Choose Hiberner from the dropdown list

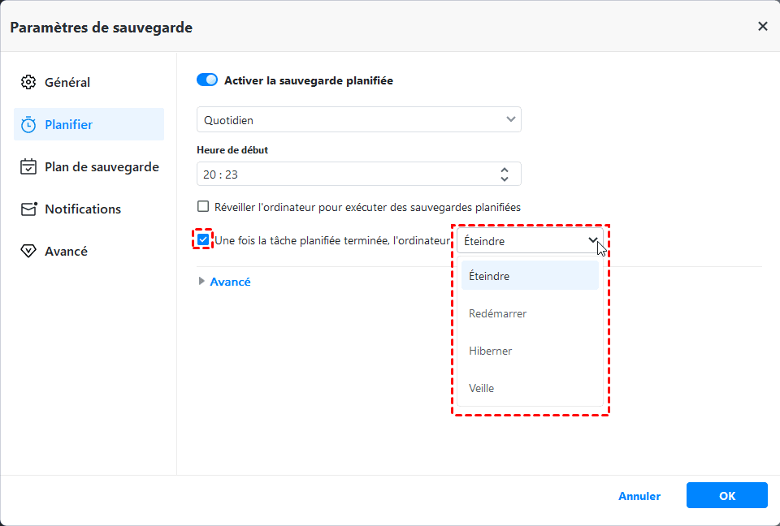pyautogui.click(x=490, y=351)
